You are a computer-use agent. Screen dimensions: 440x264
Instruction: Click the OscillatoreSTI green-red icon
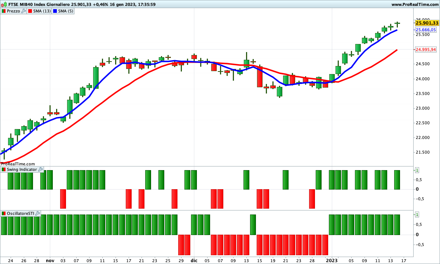click(x=4, y=213)
